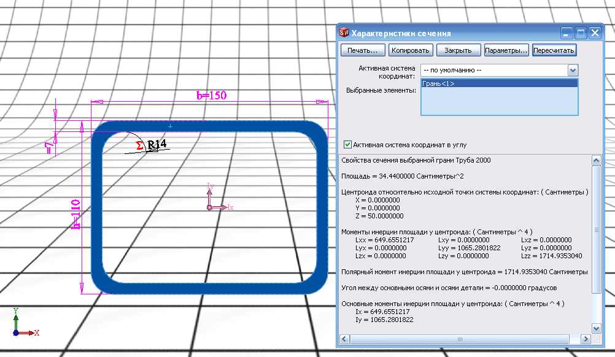
Task: Click the Закрыть button
Action: click(458, 50)
